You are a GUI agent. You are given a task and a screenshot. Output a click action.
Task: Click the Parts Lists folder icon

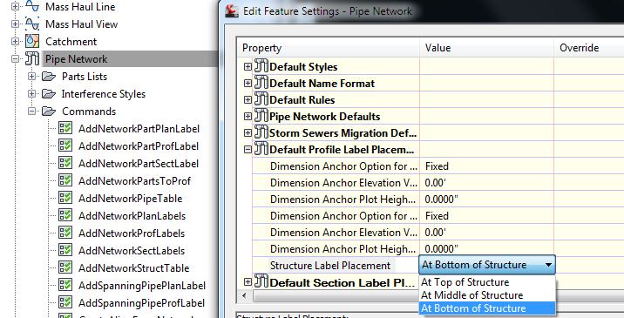49,77
